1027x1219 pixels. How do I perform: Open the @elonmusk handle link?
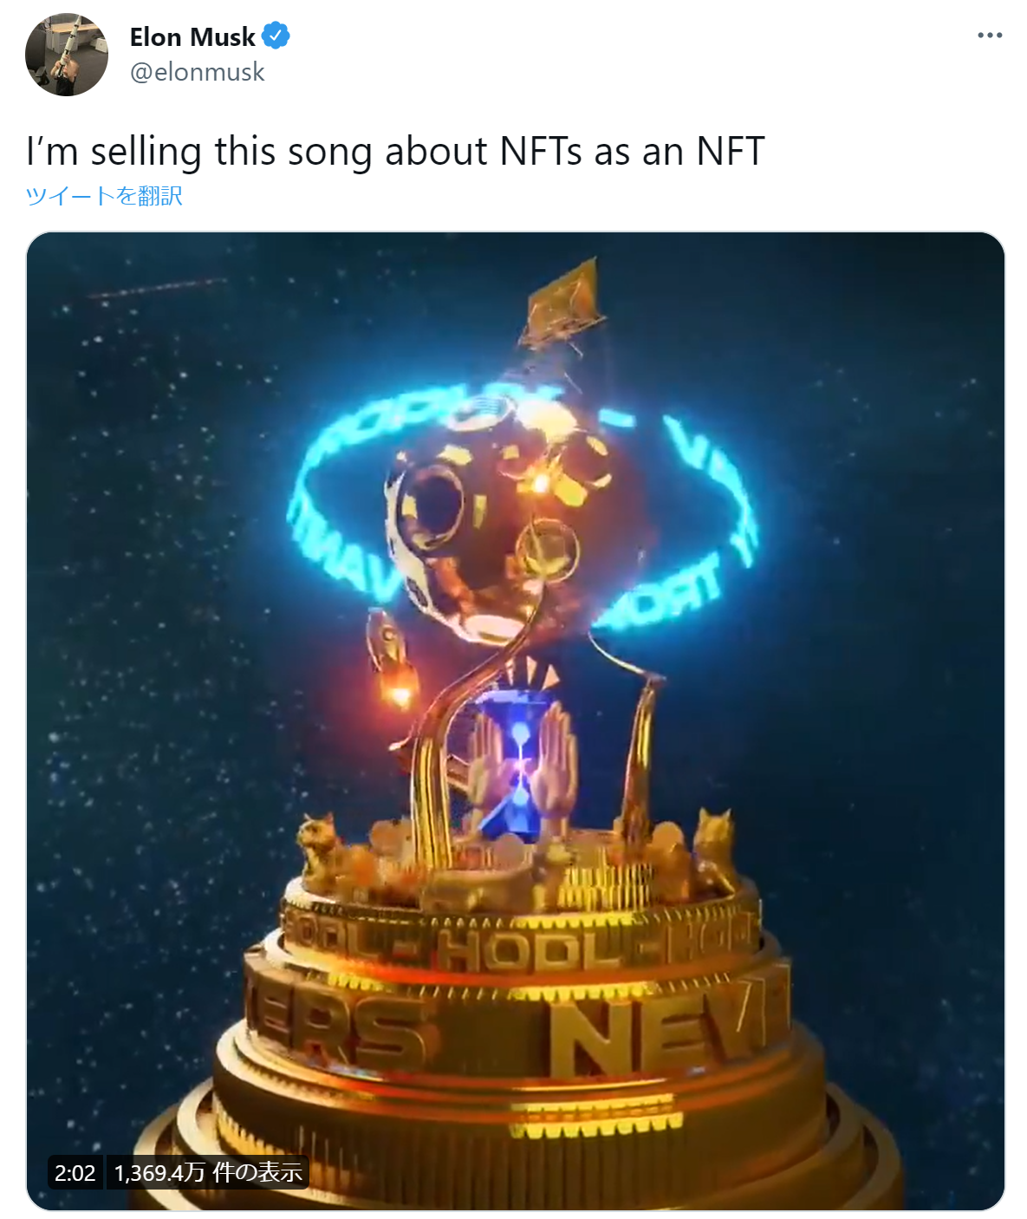[x=197, y=72]
